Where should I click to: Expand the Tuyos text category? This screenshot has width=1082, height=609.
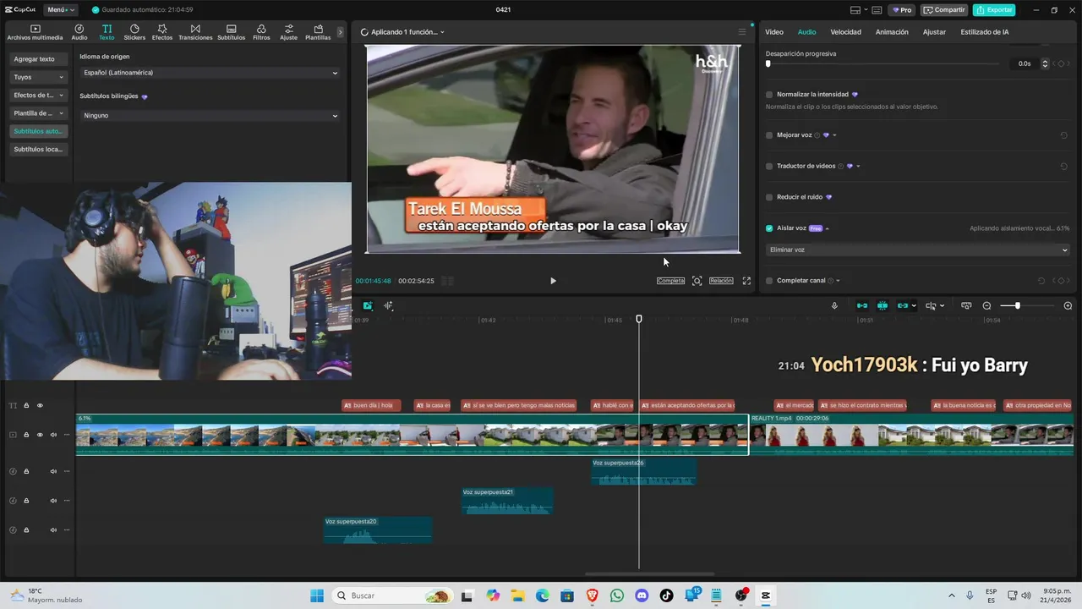(39, 77)
